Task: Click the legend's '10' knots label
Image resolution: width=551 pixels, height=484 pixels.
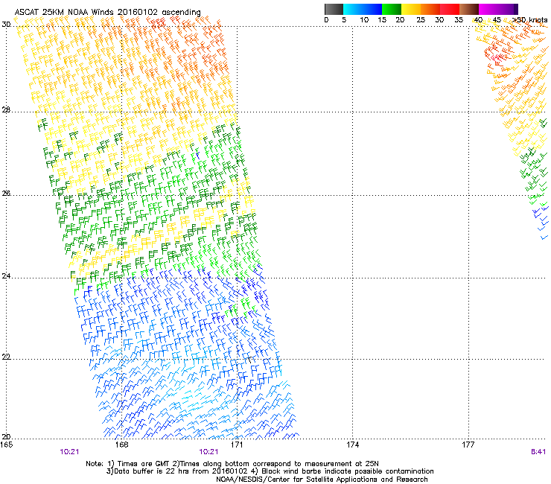Action: click(364, 19)
